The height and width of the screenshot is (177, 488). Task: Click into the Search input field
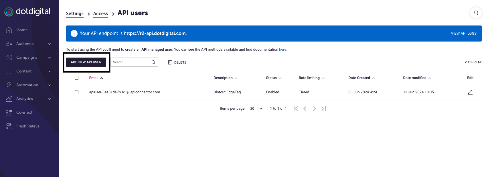[131, 62]
